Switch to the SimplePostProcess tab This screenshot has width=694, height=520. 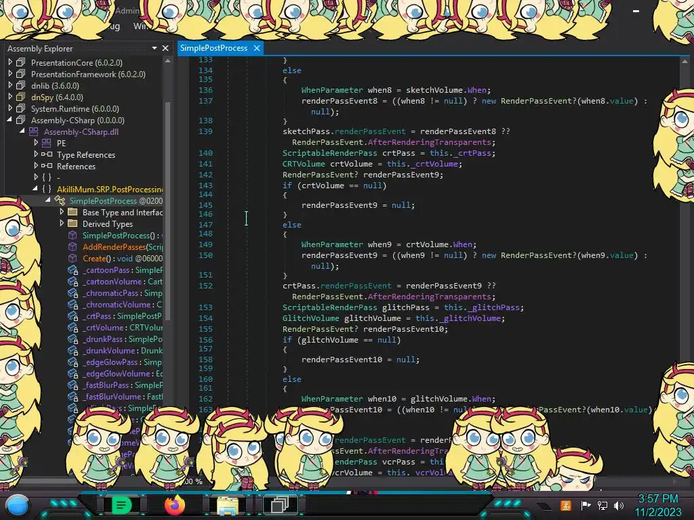click(213, 48)
